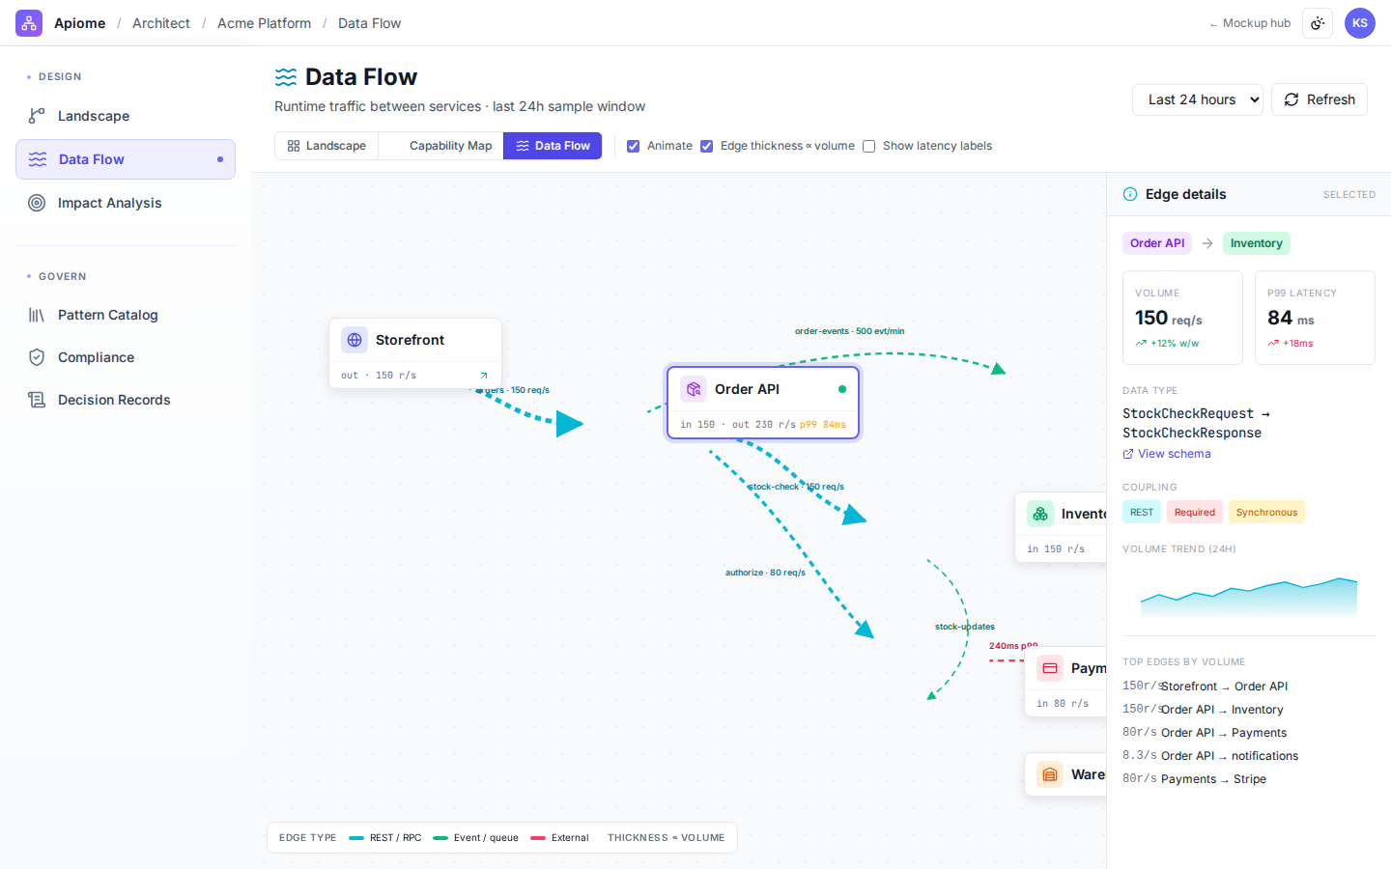Click the Refresh circular arrows icon
The image size is (1391, 869).
(x=1292, y=99)
